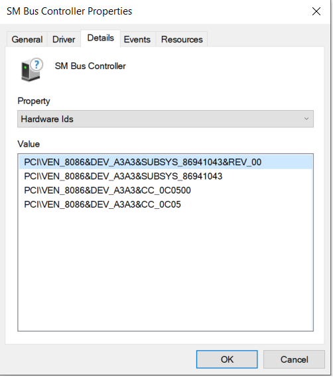Choose the entry ending CC_0C0500

107,190
